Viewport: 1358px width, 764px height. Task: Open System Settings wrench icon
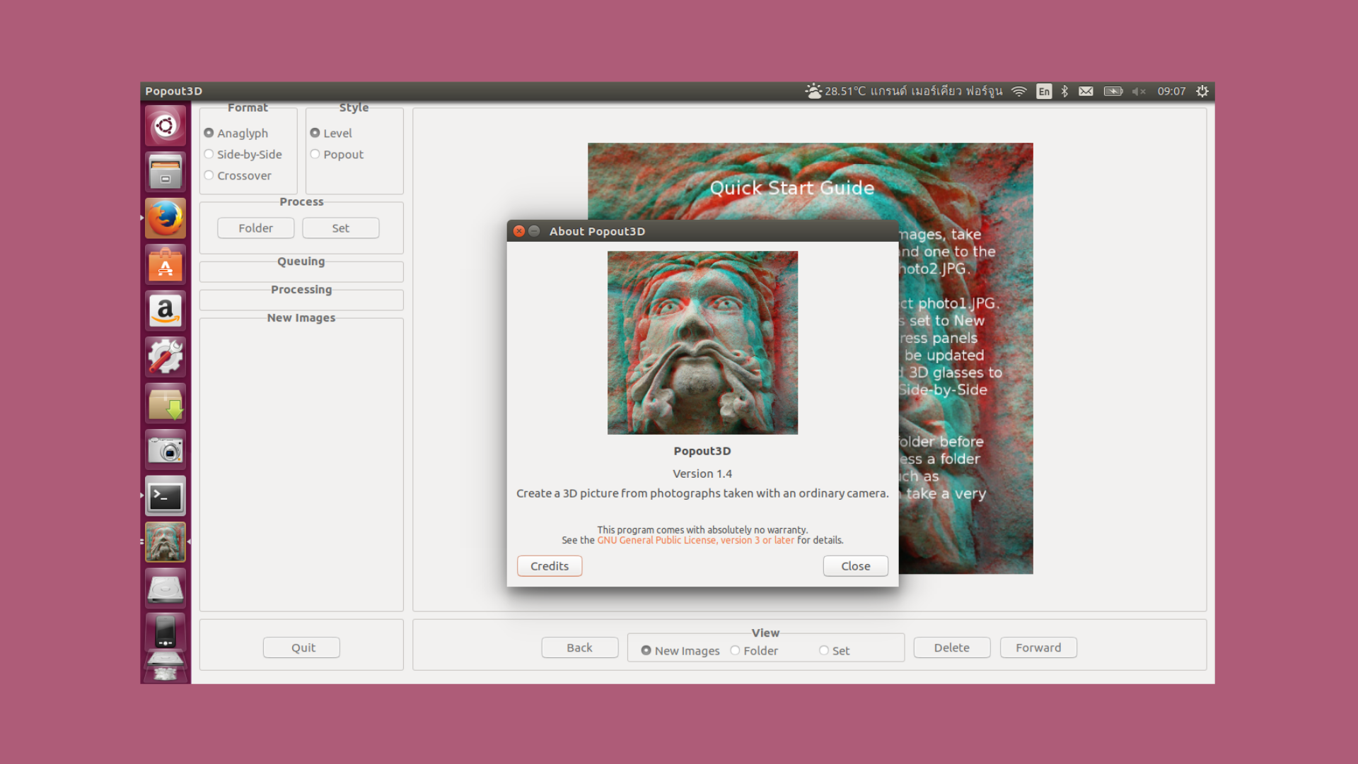click(166, 357)
